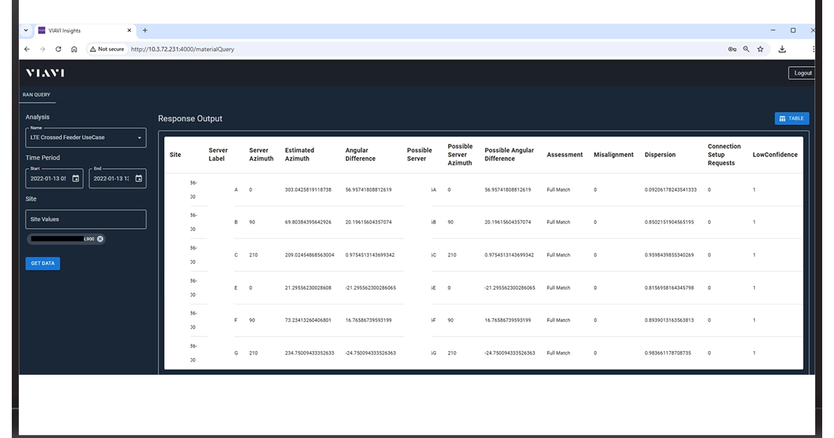Click the Logout button
Screen dimensions: 834x438
point(802,72)
